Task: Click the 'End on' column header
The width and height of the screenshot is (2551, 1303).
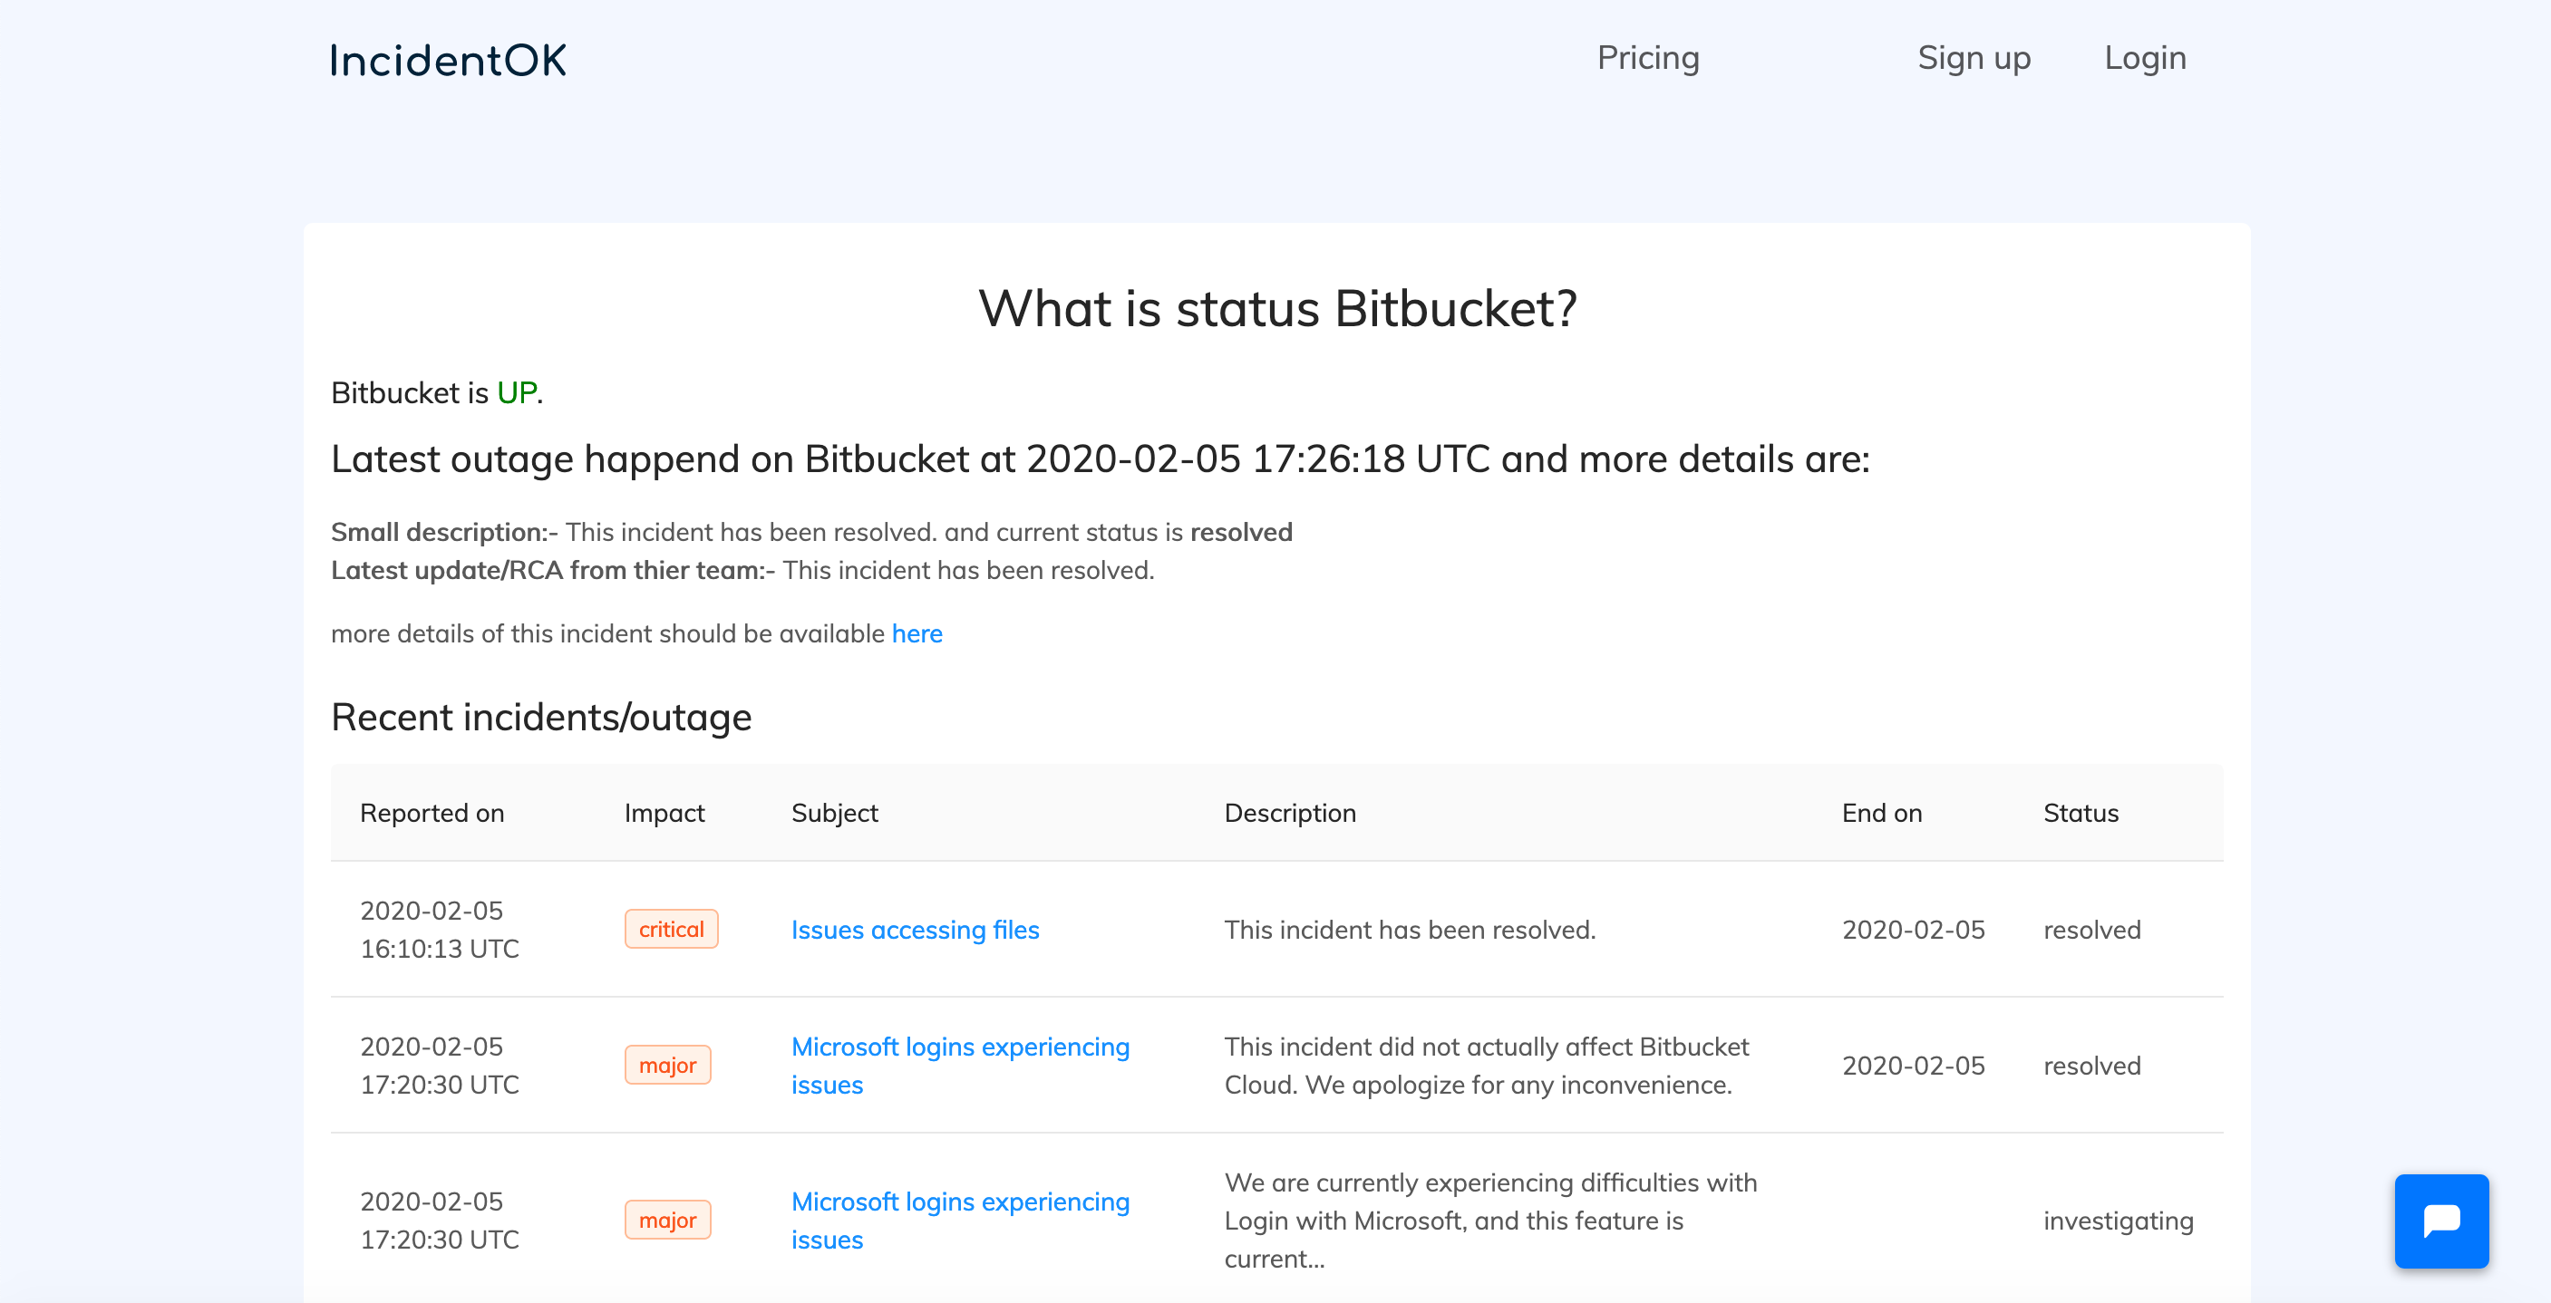Action: tap(1882, 813)
